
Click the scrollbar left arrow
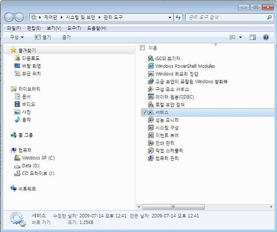(139, 207)
